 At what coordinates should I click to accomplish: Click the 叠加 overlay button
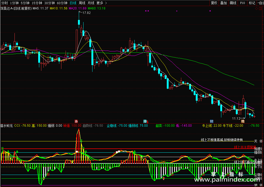224,3
